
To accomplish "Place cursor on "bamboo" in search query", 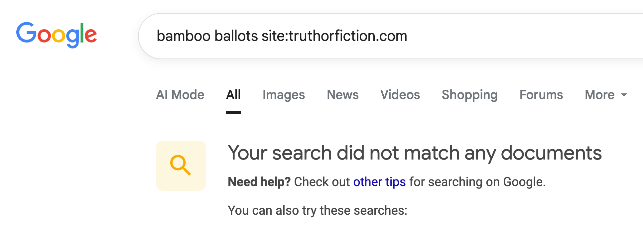I will 184,36.
